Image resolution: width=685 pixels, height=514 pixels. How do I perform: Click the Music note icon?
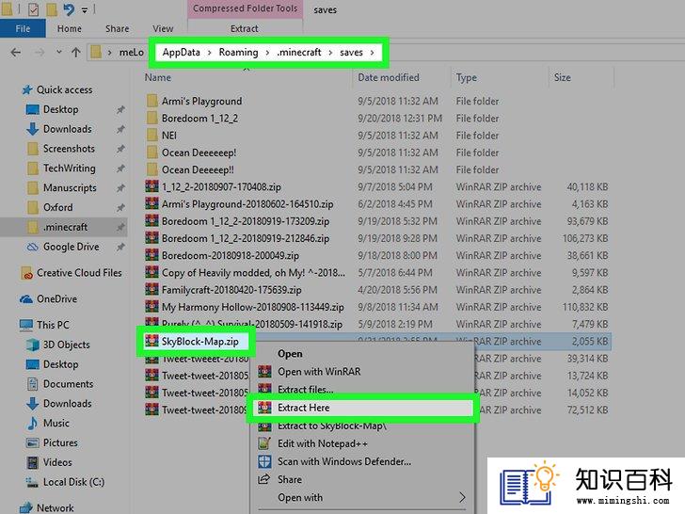click(x=33, y=423)
